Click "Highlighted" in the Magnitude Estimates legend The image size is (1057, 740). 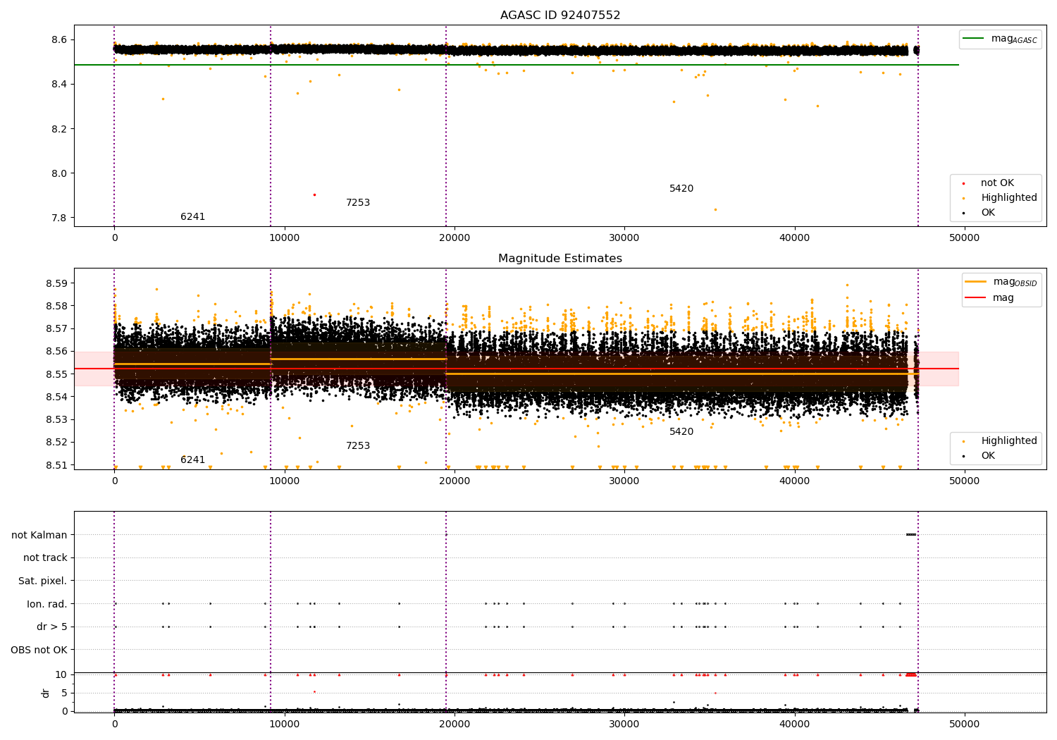[x=1008, y=441]
